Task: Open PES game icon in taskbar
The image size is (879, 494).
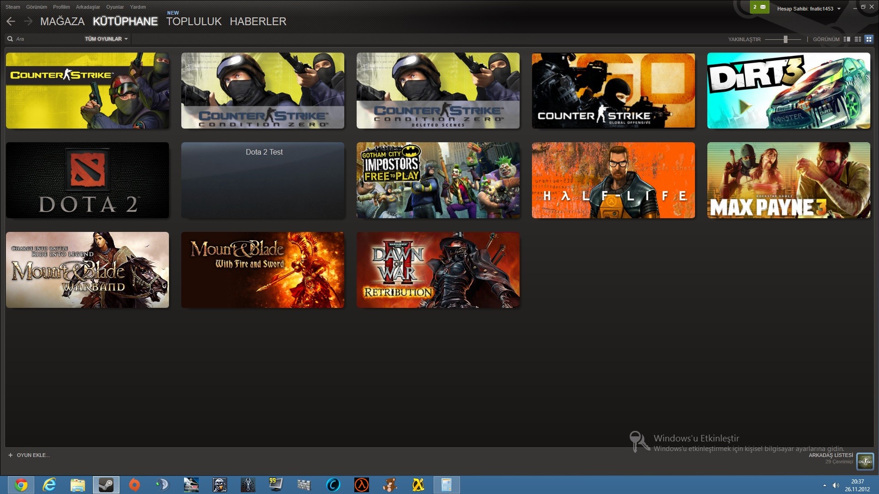Action: [x=191, y=485]
